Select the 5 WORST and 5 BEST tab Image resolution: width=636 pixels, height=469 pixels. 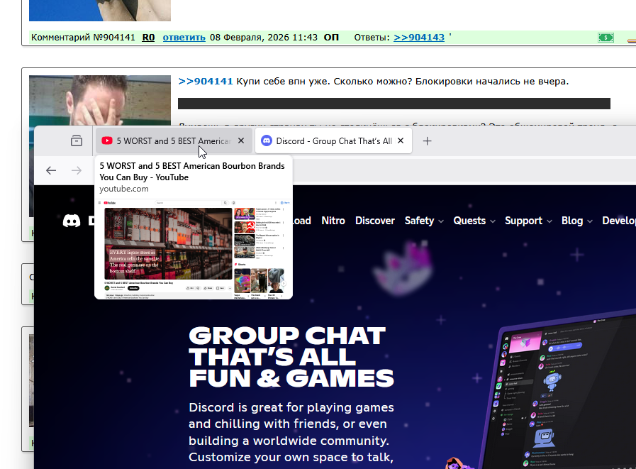(173, 141)
